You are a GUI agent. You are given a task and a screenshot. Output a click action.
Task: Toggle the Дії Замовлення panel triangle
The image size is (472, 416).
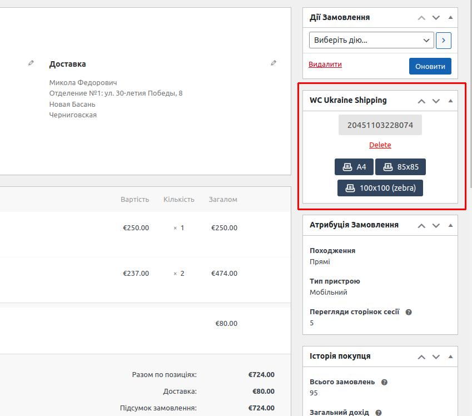pyautogui.click(x=450, y=18)
